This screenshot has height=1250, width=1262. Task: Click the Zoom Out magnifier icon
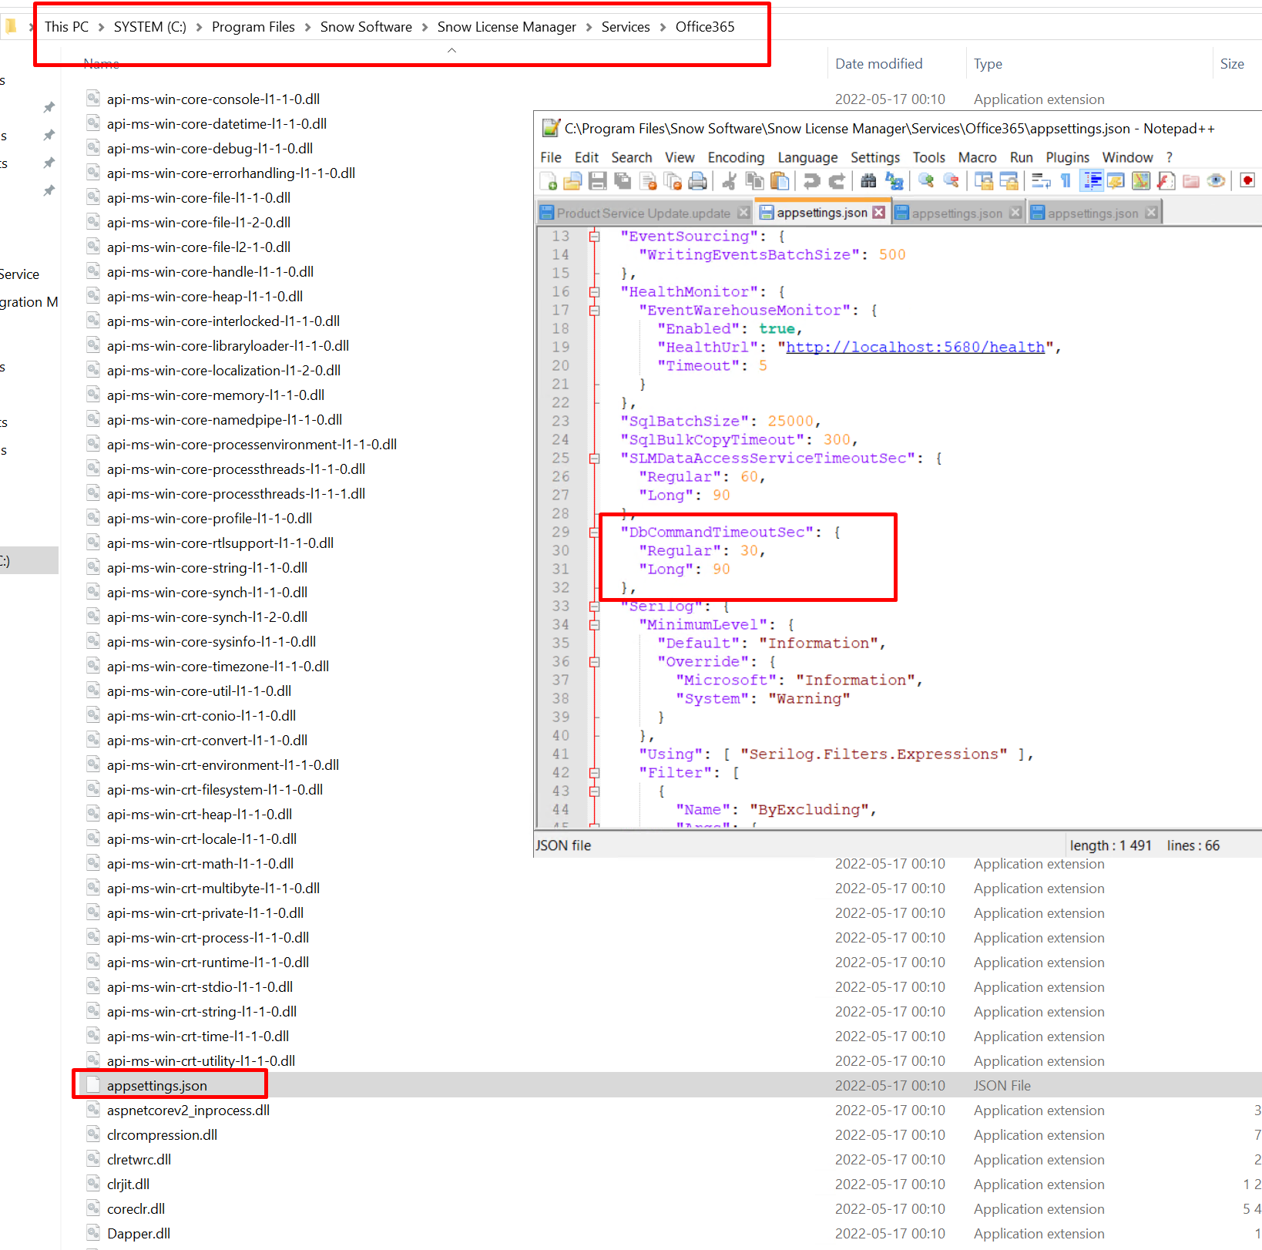click(952, 181)
